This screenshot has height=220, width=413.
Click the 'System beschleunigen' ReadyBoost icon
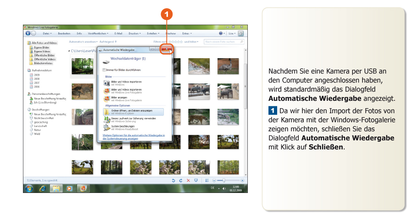107,127
